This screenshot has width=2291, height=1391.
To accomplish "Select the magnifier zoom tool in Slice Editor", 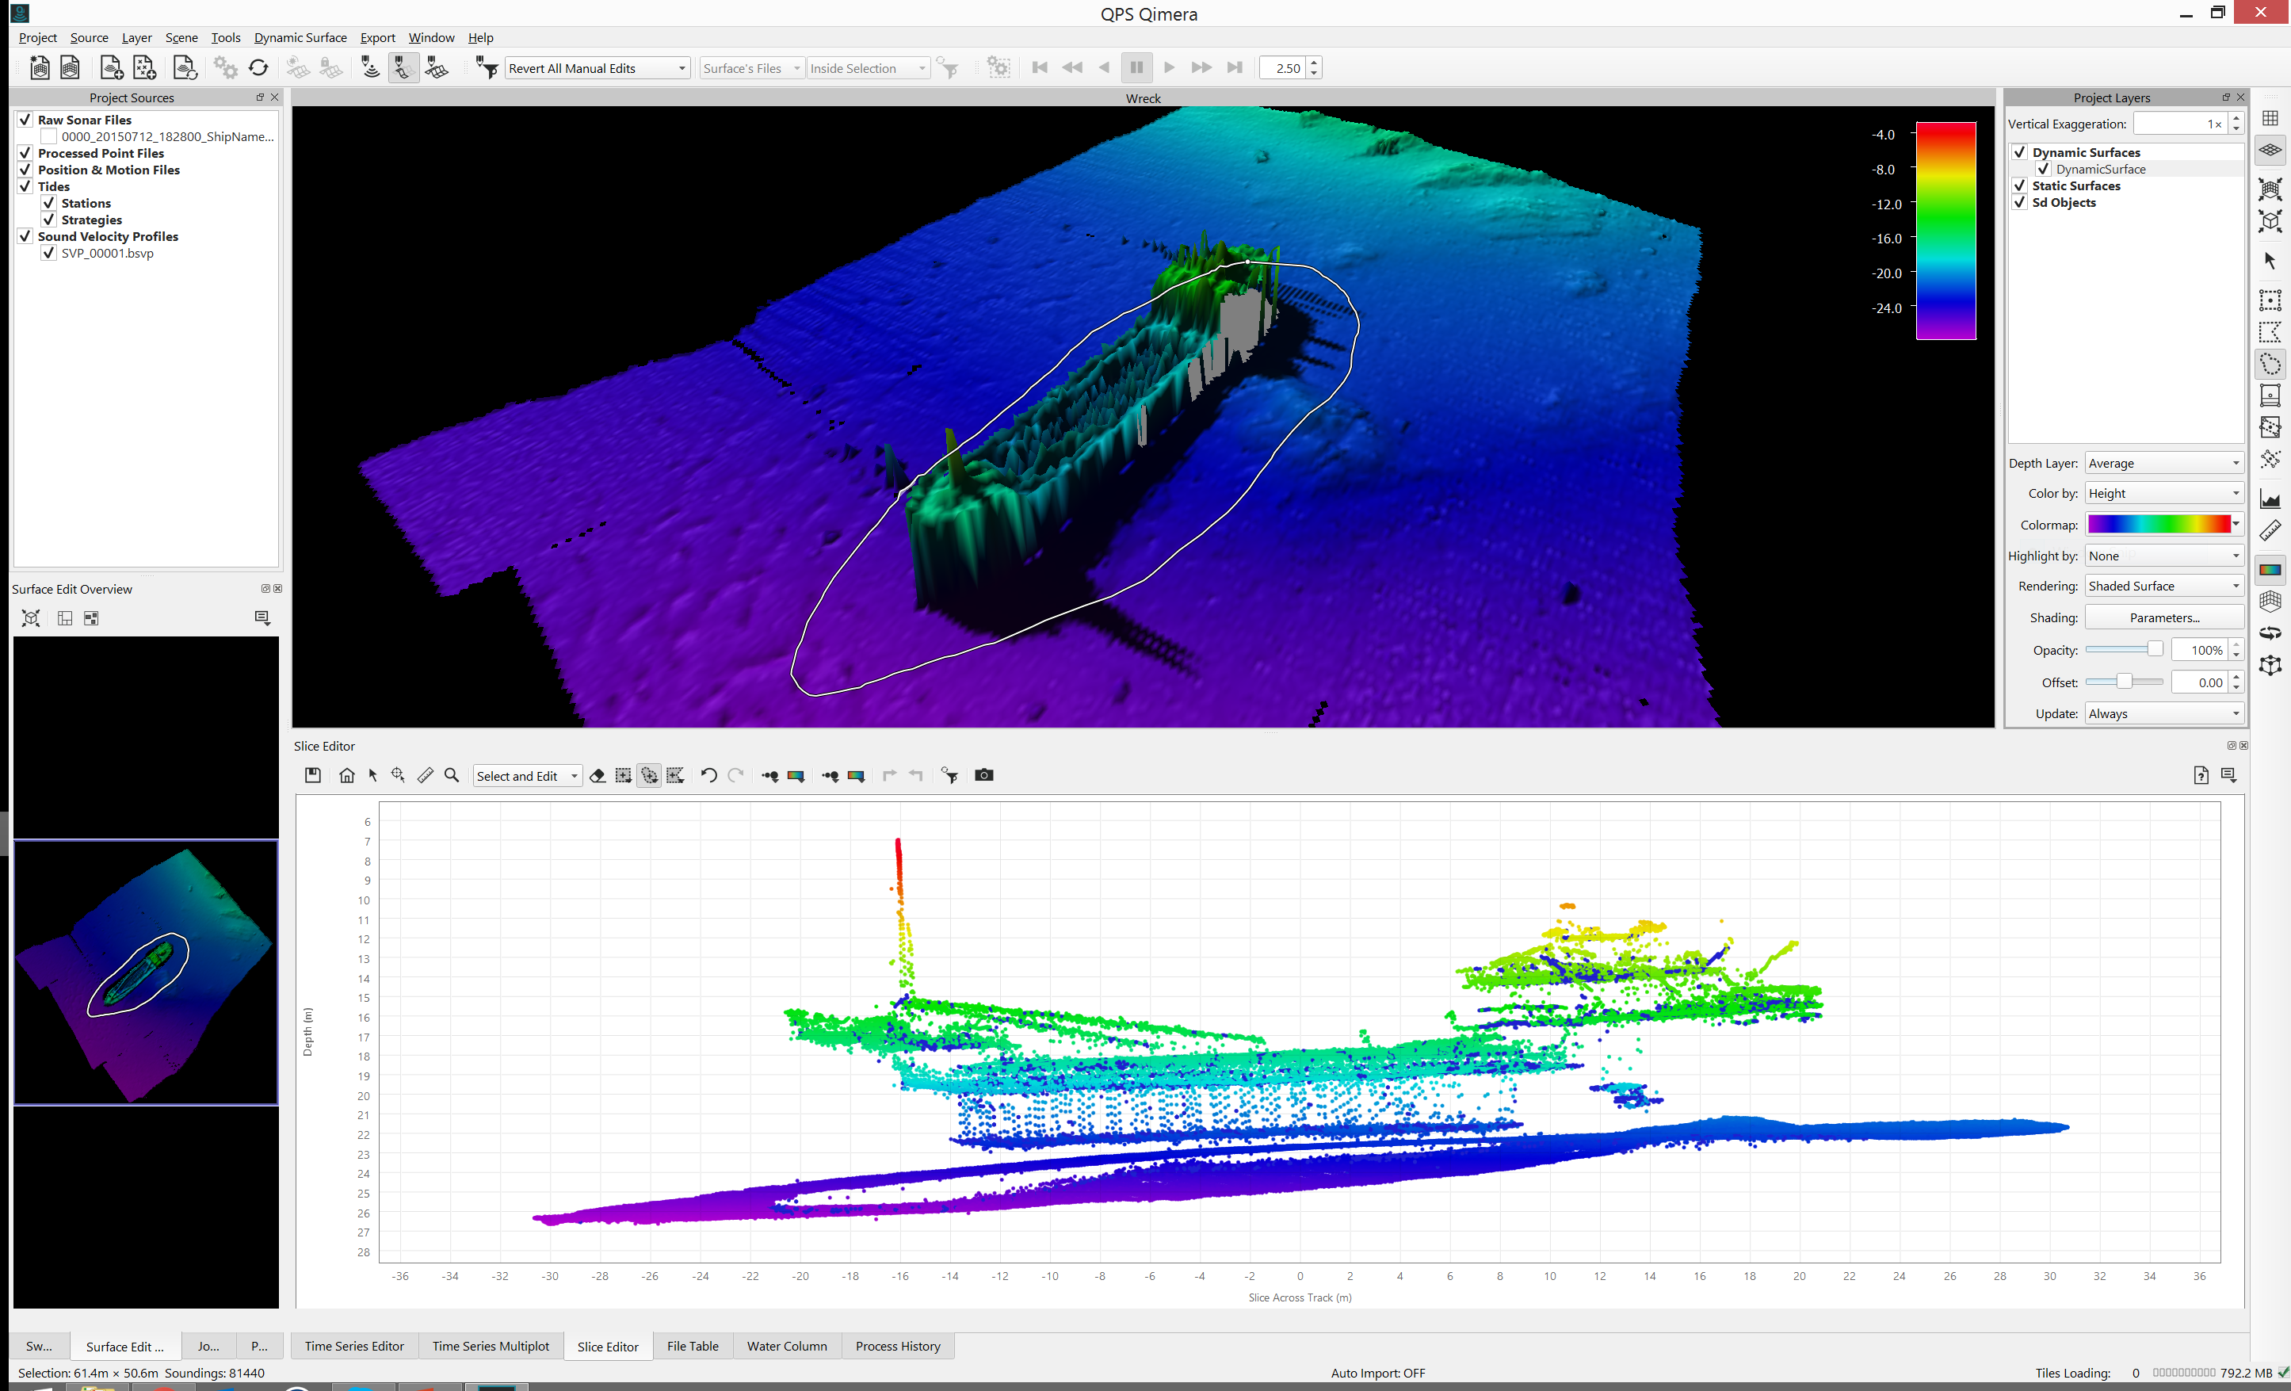I will tap(452, 775).
